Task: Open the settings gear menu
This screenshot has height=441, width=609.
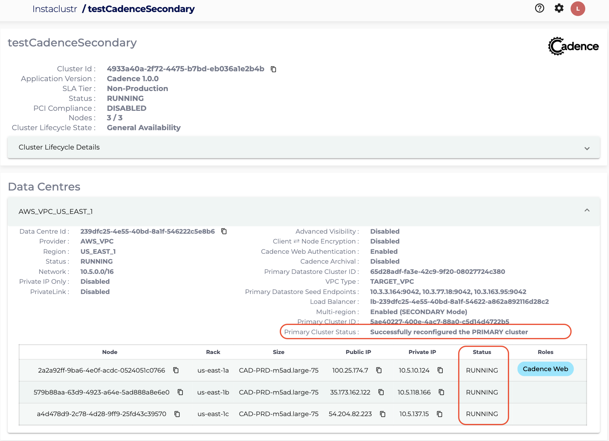Action: click(x=559, y=8)
